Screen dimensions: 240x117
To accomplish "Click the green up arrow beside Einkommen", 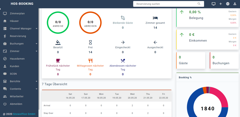I will pyautogui.click(x=181, y=35).
